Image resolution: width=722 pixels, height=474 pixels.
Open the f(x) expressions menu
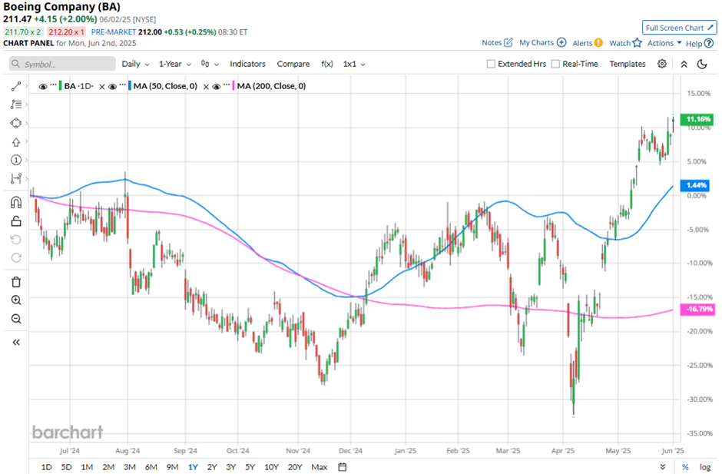pos(327,64)
